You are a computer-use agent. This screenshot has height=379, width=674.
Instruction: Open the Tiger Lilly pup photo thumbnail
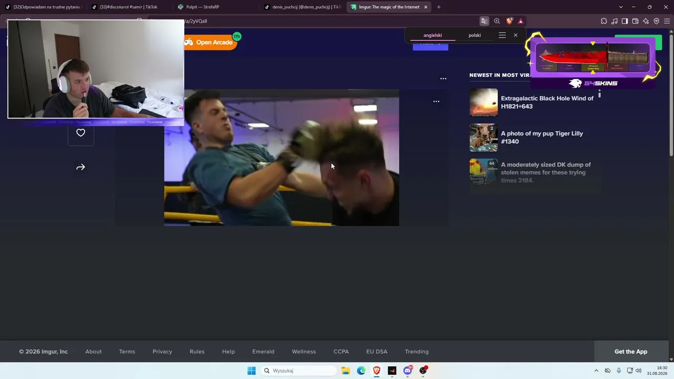coord(483,137)
